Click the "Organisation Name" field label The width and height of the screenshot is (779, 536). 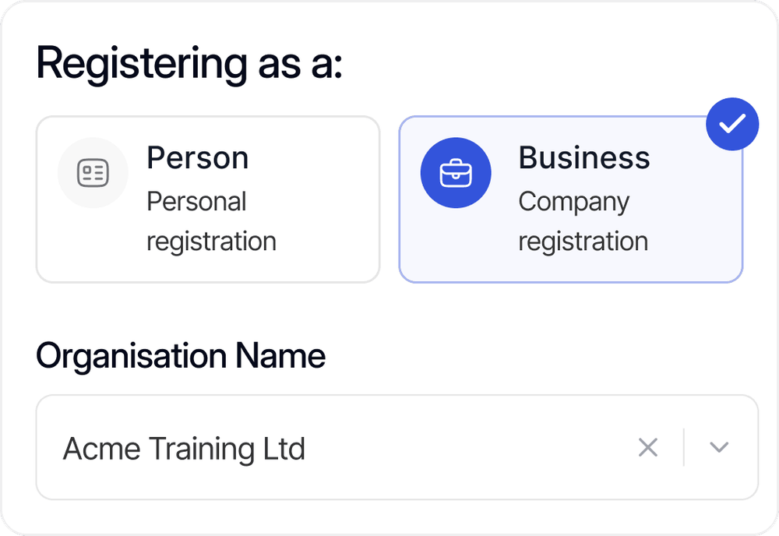(x=181, y=357)
